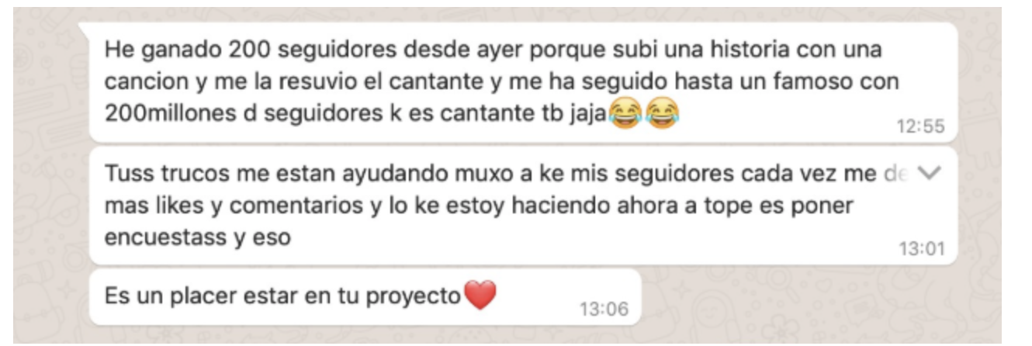Click the word "encuestass" in second message
This screenshot has height=346, width=1032.
[x=164, y=237]
